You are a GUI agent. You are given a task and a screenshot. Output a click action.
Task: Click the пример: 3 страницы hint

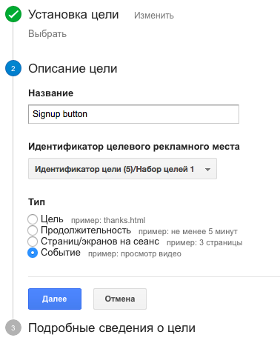(x=204, y=242)
